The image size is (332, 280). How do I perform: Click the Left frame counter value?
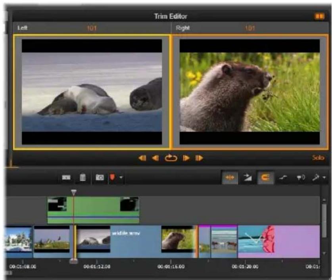click(x=92, y=28)
